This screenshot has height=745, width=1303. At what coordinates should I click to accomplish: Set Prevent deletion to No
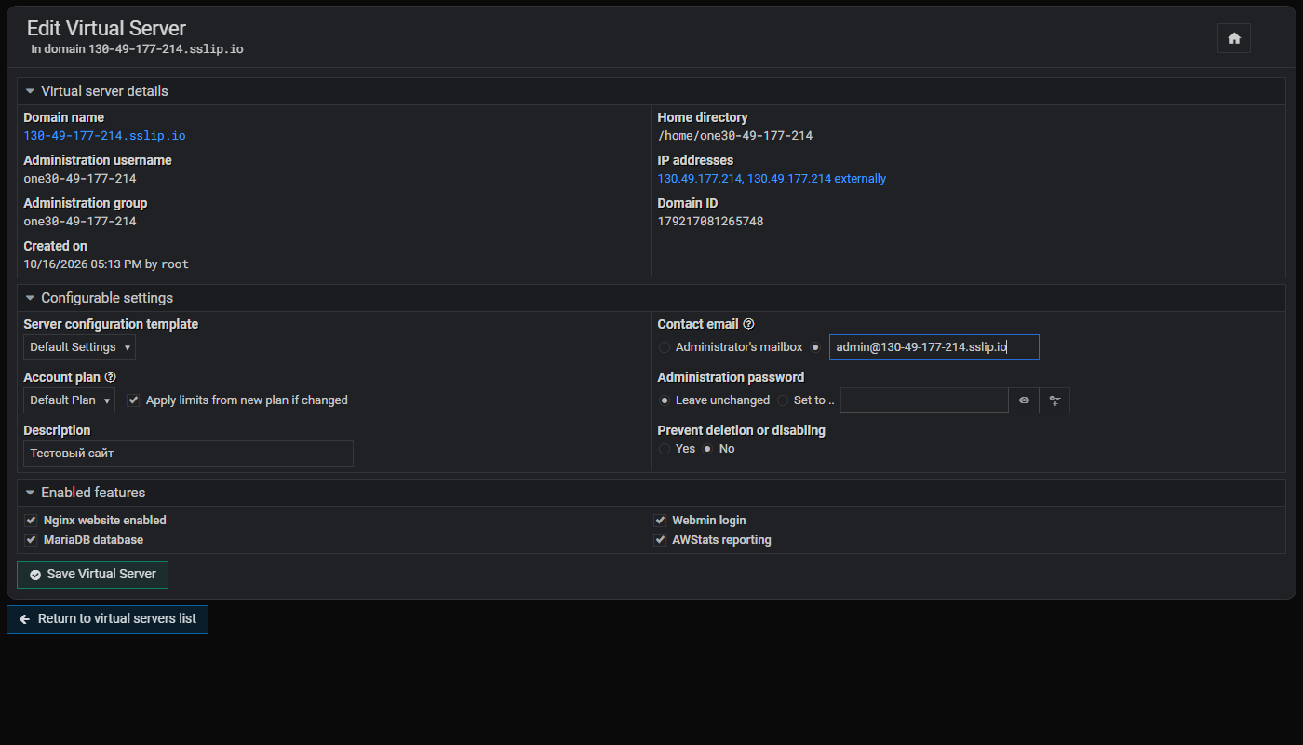tap(707, 449)
